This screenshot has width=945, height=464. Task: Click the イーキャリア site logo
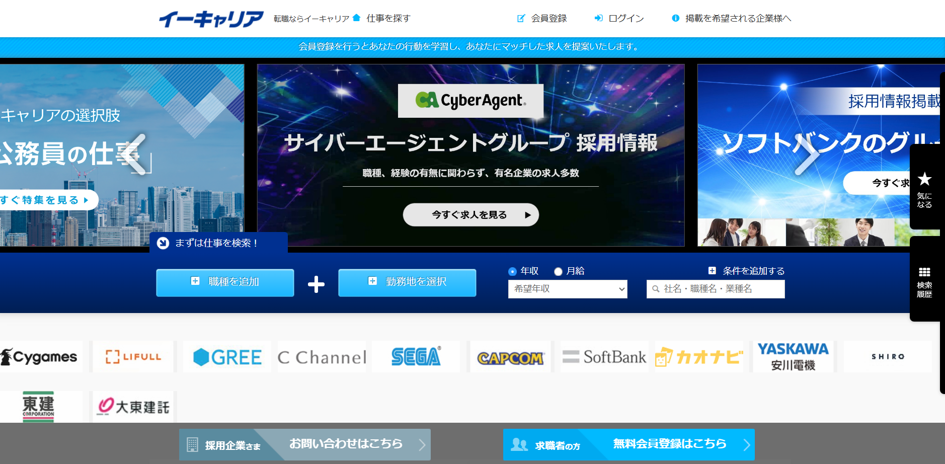[211, 19]
